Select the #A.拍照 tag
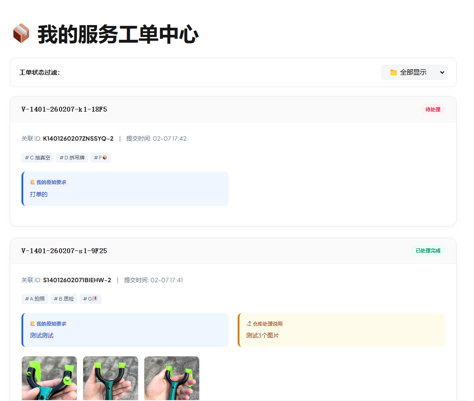Screen dimensions: 474x401 pos(35,299)
